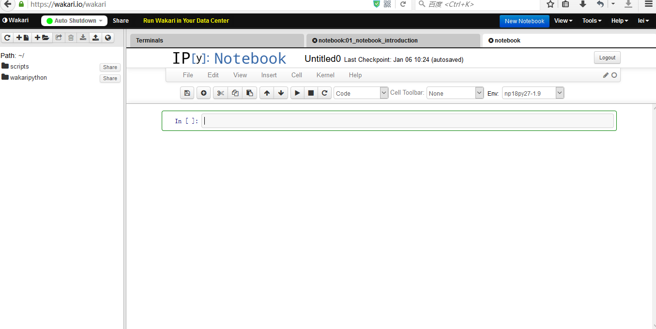
Task: Click Share next to wakaripython folder
Action: click(110, 78)
